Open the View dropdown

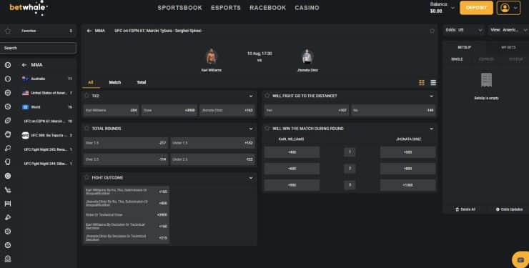click(x=508, y=30)
